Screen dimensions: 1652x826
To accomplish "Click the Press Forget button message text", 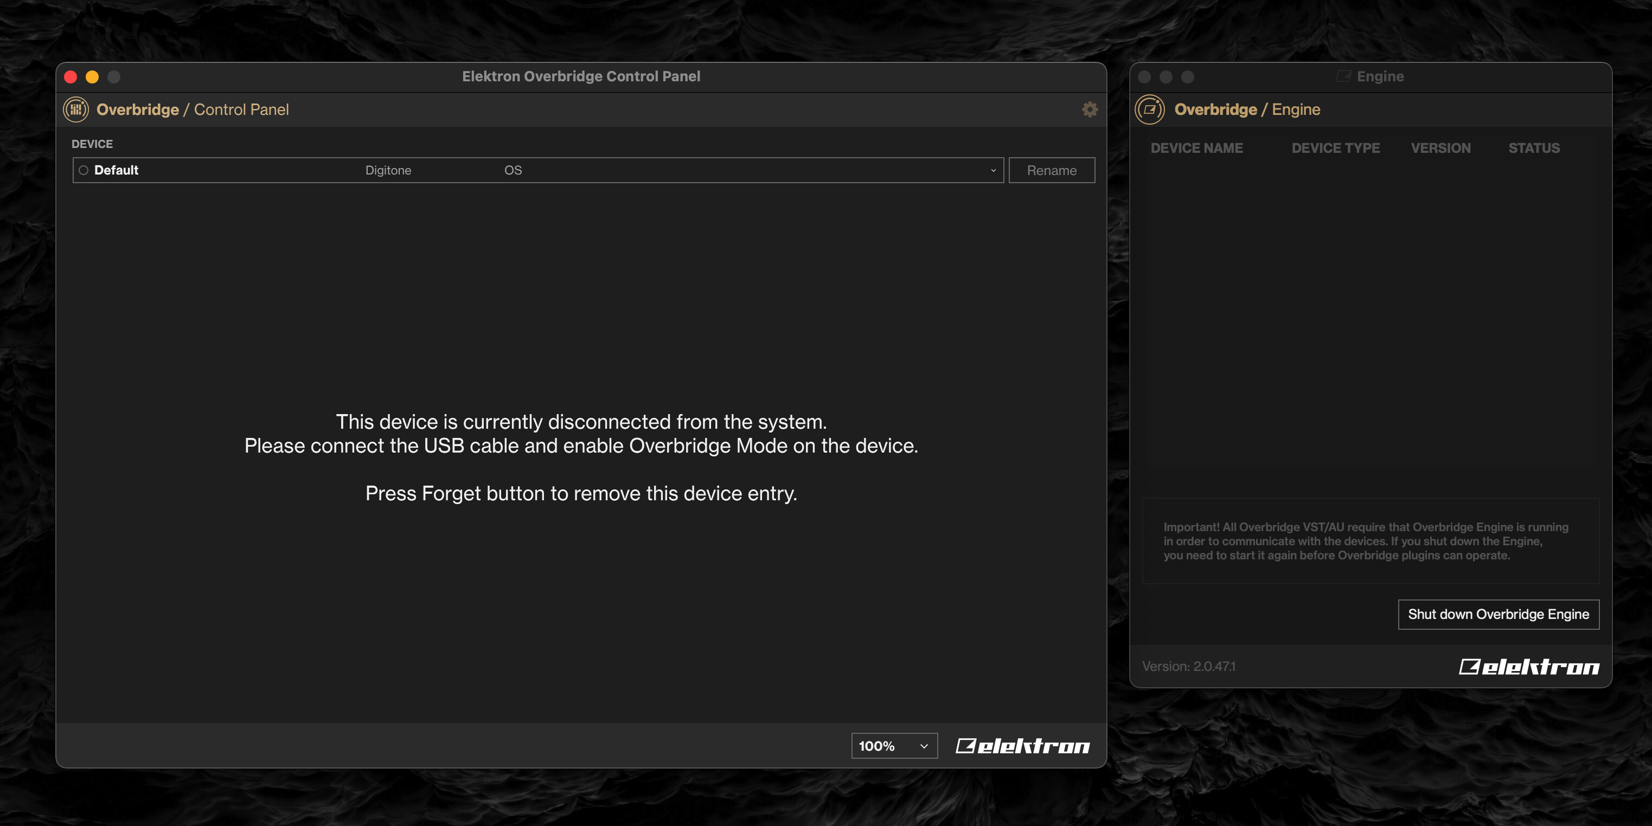I will (x=581, y=493).
